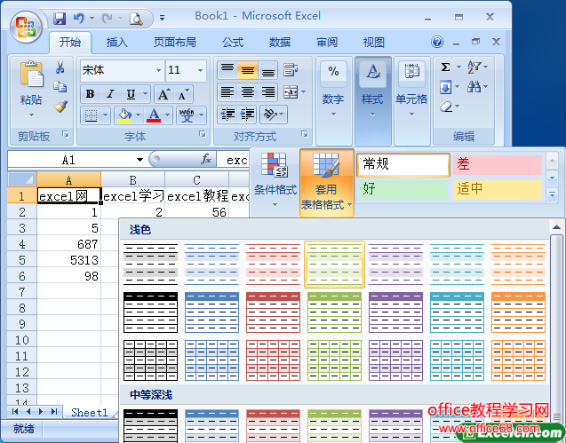This screenshot has height=443, width=566.
Task: Switch to the 页面布局 tab
Action: pos(175,43)
